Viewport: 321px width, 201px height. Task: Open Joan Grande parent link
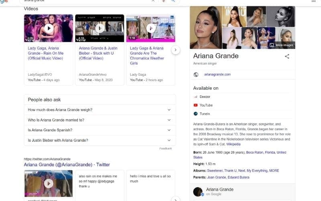(216, 177)
